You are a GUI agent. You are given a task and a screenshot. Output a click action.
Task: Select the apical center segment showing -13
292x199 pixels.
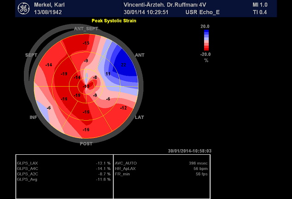pos(86,86)
